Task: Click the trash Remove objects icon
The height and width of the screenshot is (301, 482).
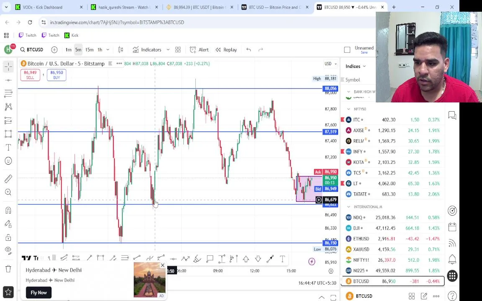Action: 8,269
